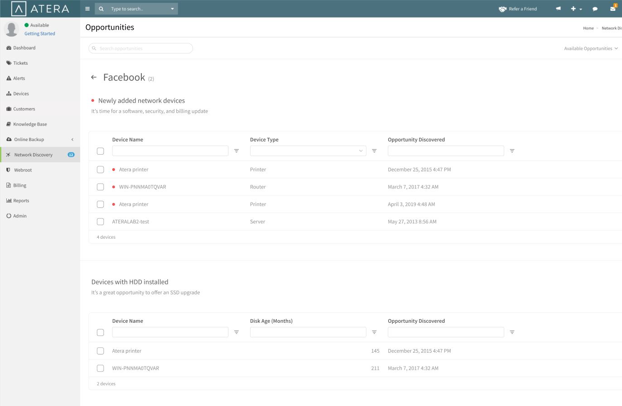Screen dimensions: 622x406
Task: Click Opportunity Discovered filter icon in network devices table
Action: 512,151
